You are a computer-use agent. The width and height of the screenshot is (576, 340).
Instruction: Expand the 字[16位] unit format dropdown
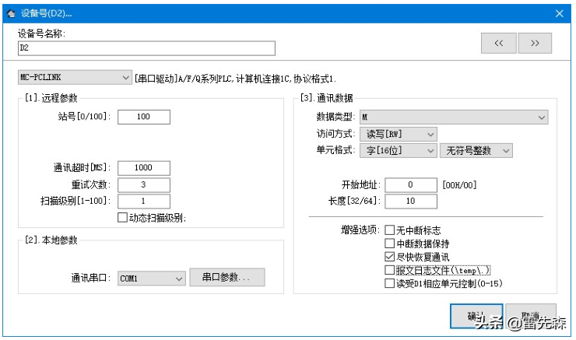[x=399, y=150]
